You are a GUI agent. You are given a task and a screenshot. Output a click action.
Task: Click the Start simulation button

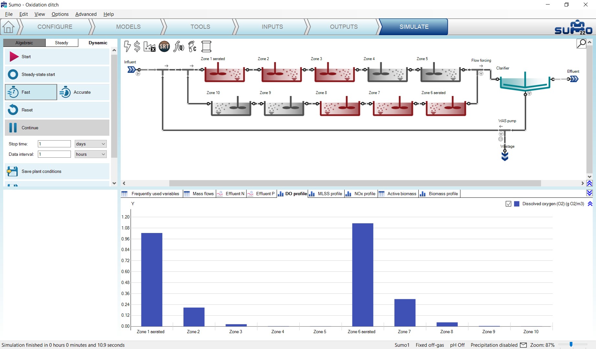57,57
